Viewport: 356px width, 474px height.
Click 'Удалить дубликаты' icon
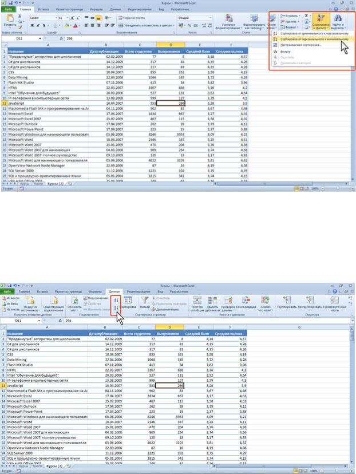point(212,304)
